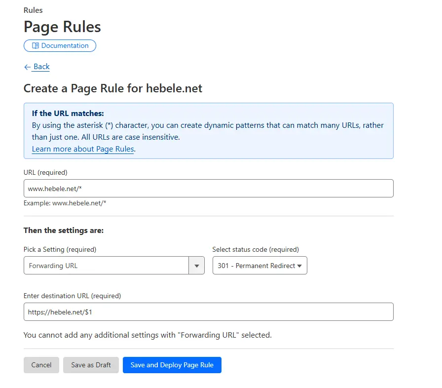Click the Forwarding URL dropdown arrow icon
442x388 pixels.
coord(197,266)
